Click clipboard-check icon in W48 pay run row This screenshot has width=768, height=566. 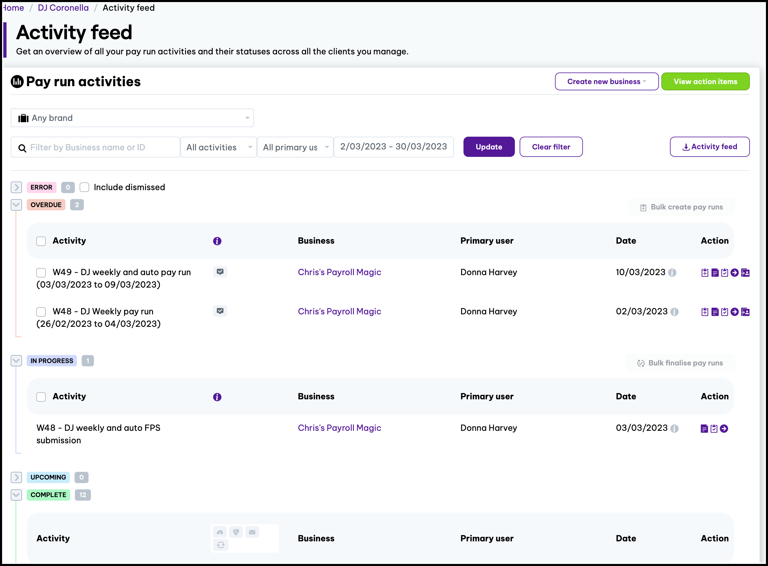pos(725,312)
